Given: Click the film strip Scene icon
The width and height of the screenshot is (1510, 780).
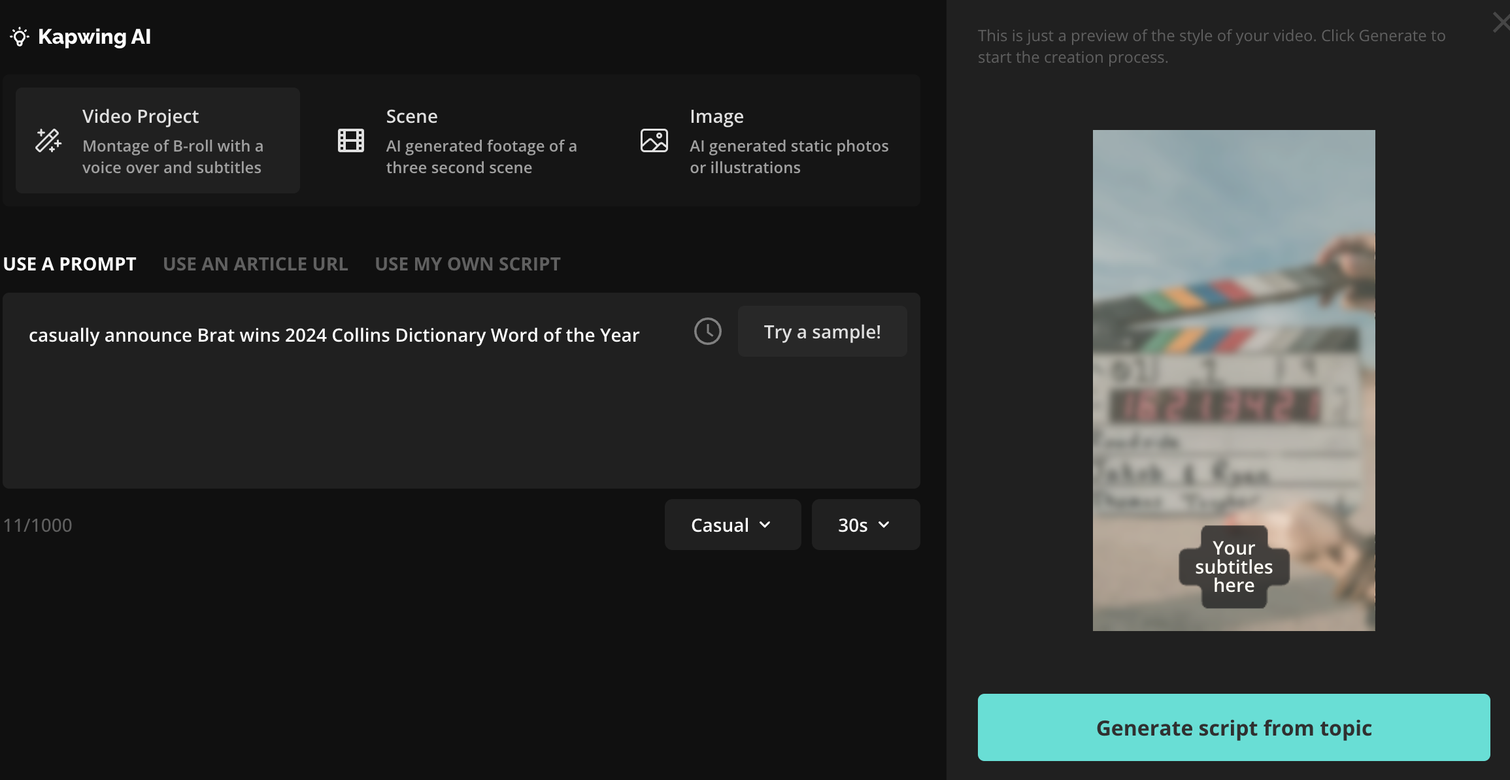Looking at the screenshot, I should 351,140.
